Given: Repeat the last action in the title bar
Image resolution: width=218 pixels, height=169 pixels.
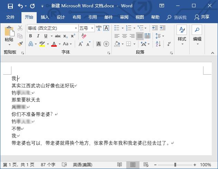Looking at the screenshot, I should coord(33,6).
